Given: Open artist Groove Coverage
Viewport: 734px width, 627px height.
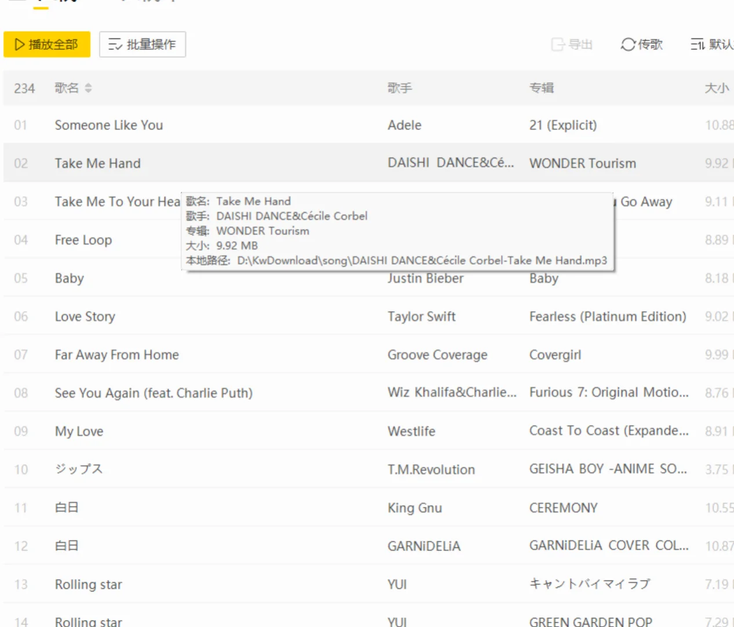Looking at the screenshot, I should [x=438, y=355].
